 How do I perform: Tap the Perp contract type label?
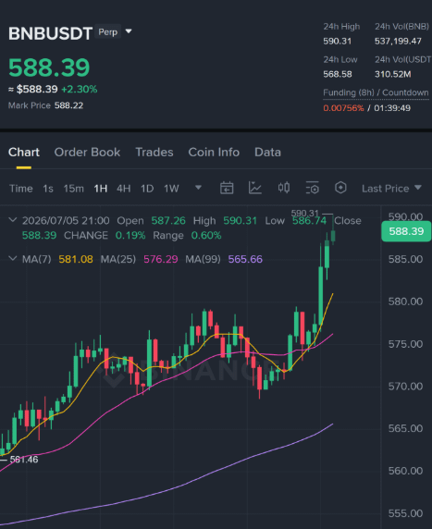click(107, 31)
